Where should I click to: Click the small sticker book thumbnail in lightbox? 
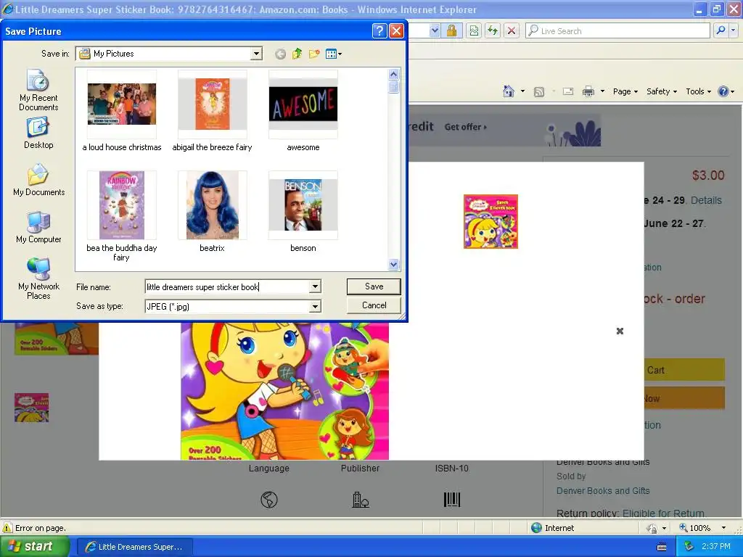[x=490, y=221]
